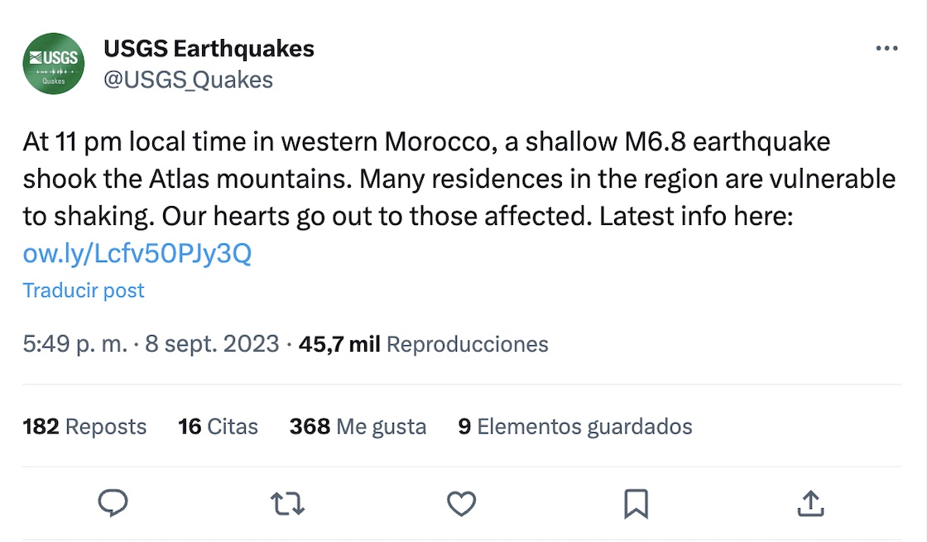Open the three-dot more options menu

[x=886, y=50]
